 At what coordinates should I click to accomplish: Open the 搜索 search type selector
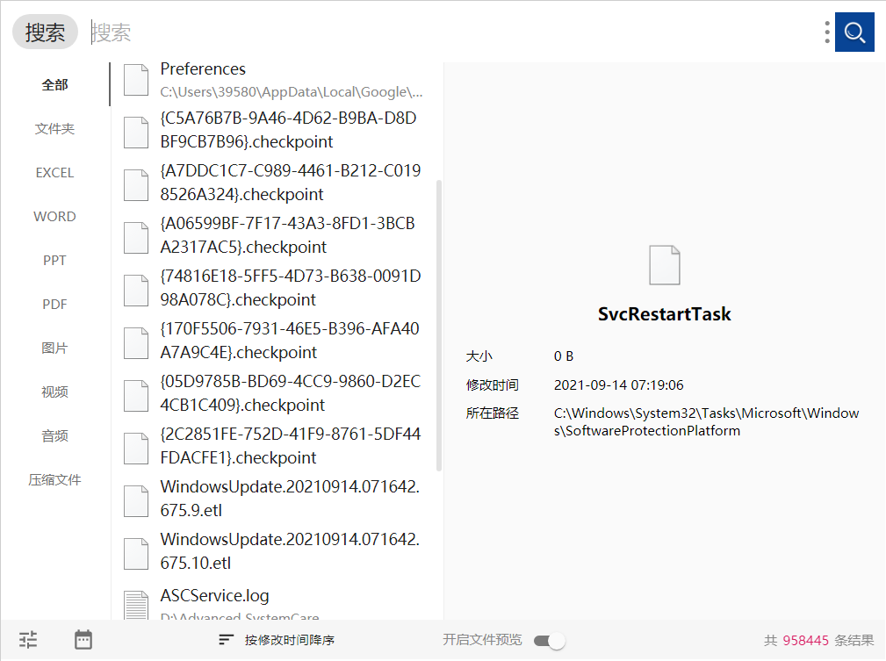click(45, 32)
